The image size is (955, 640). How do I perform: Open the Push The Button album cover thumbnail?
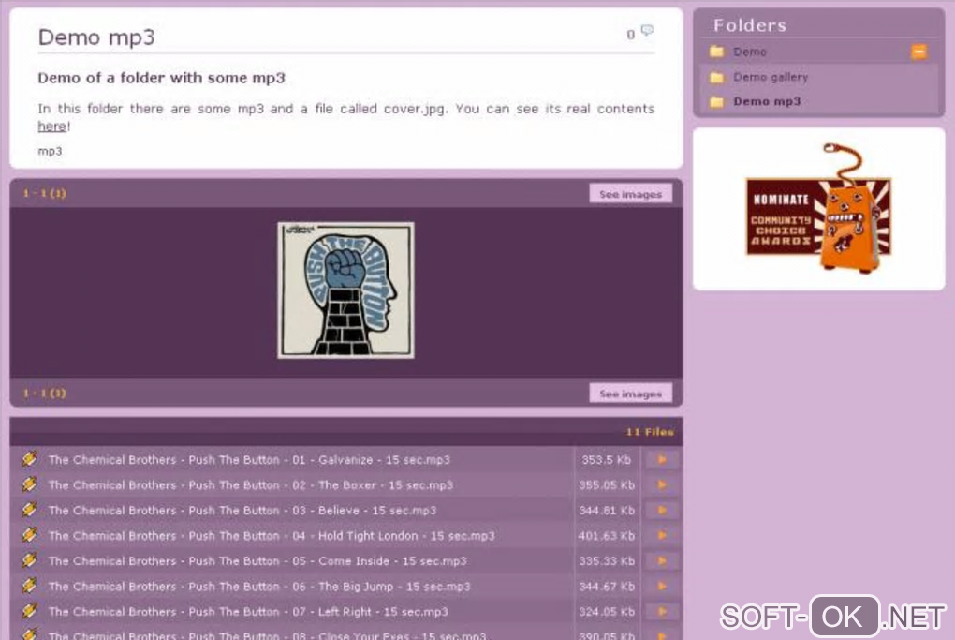click(345, 290)
